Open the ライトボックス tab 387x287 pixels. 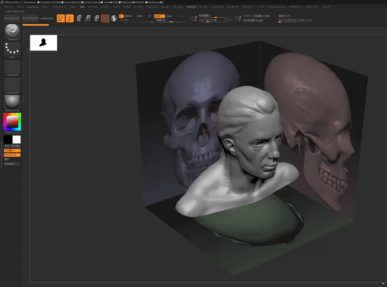point(30,18)
